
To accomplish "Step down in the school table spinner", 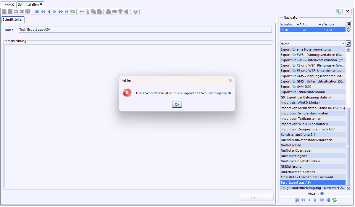I will click(348, 31).
